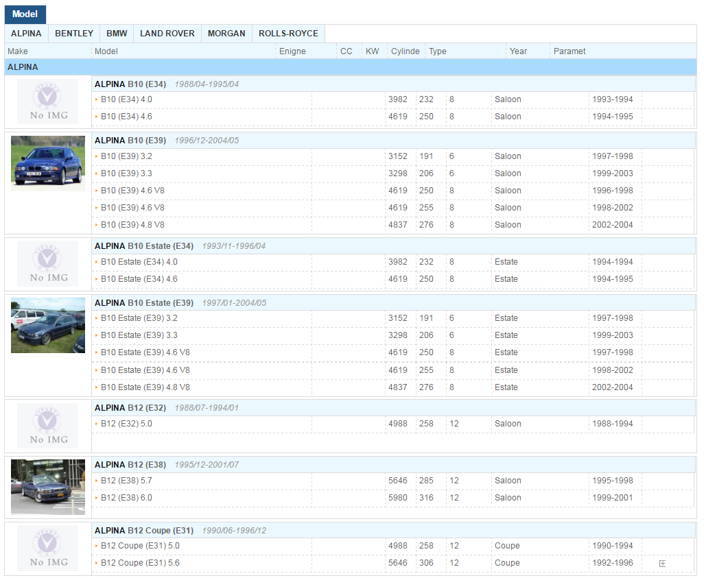
Task: Select the ALPINA make tab
Action: [26, 34]
